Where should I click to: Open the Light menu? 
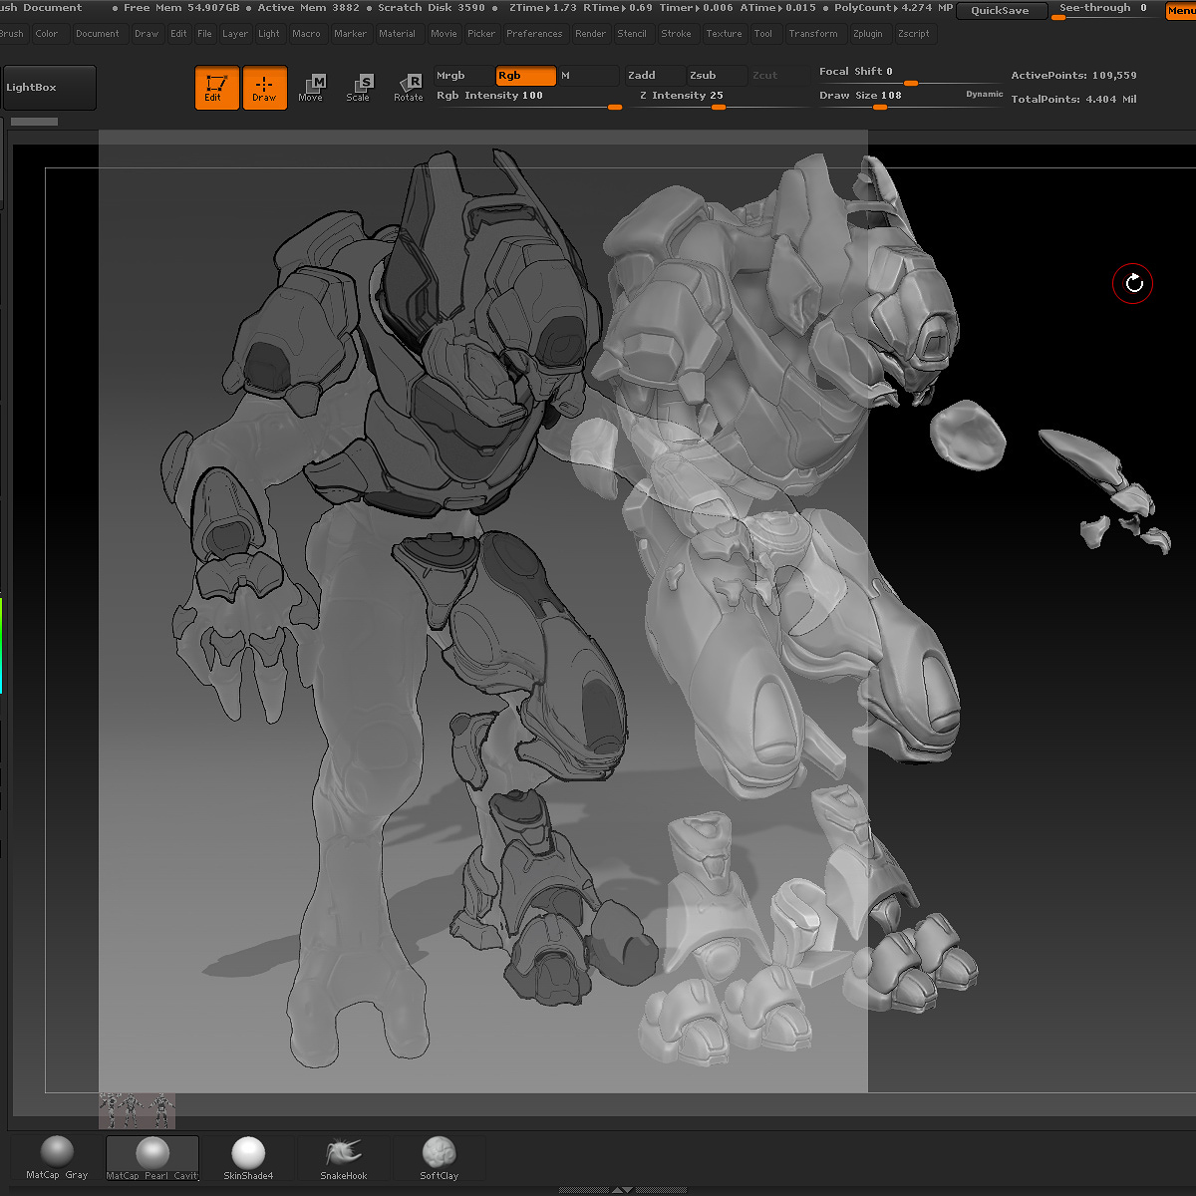pyautogui.click(x=269, y=34)
